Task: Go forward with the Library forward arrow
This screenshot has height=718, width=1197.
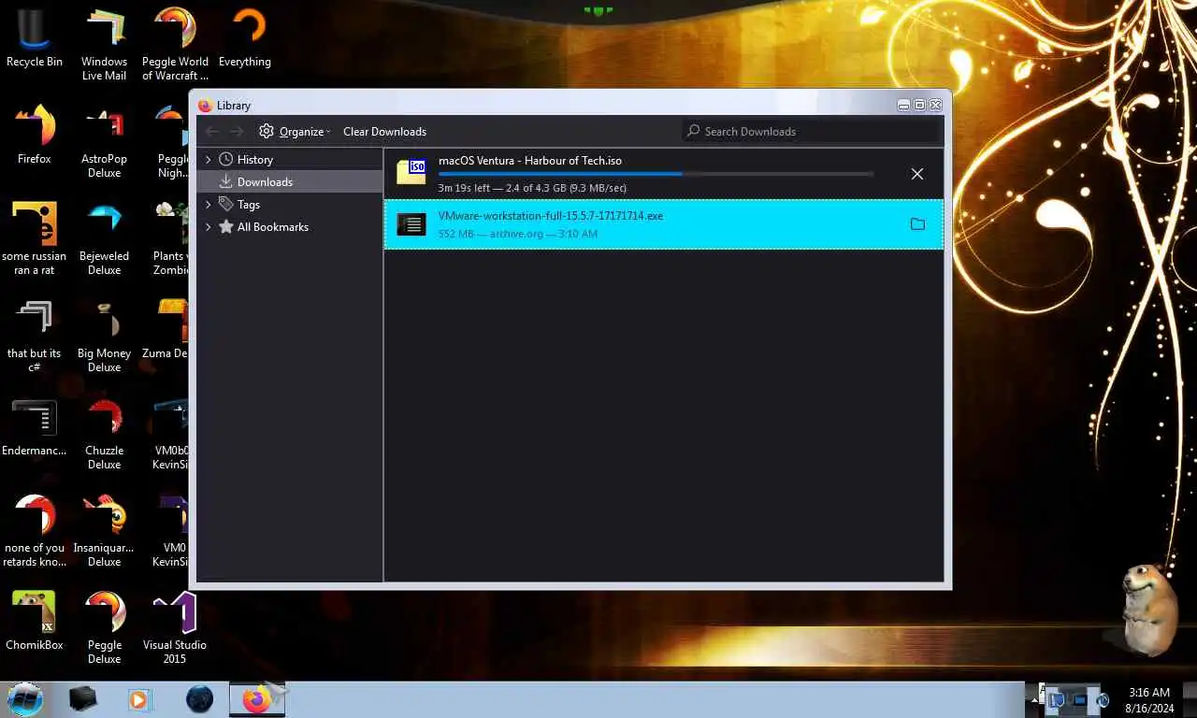Action: (237, 132)
